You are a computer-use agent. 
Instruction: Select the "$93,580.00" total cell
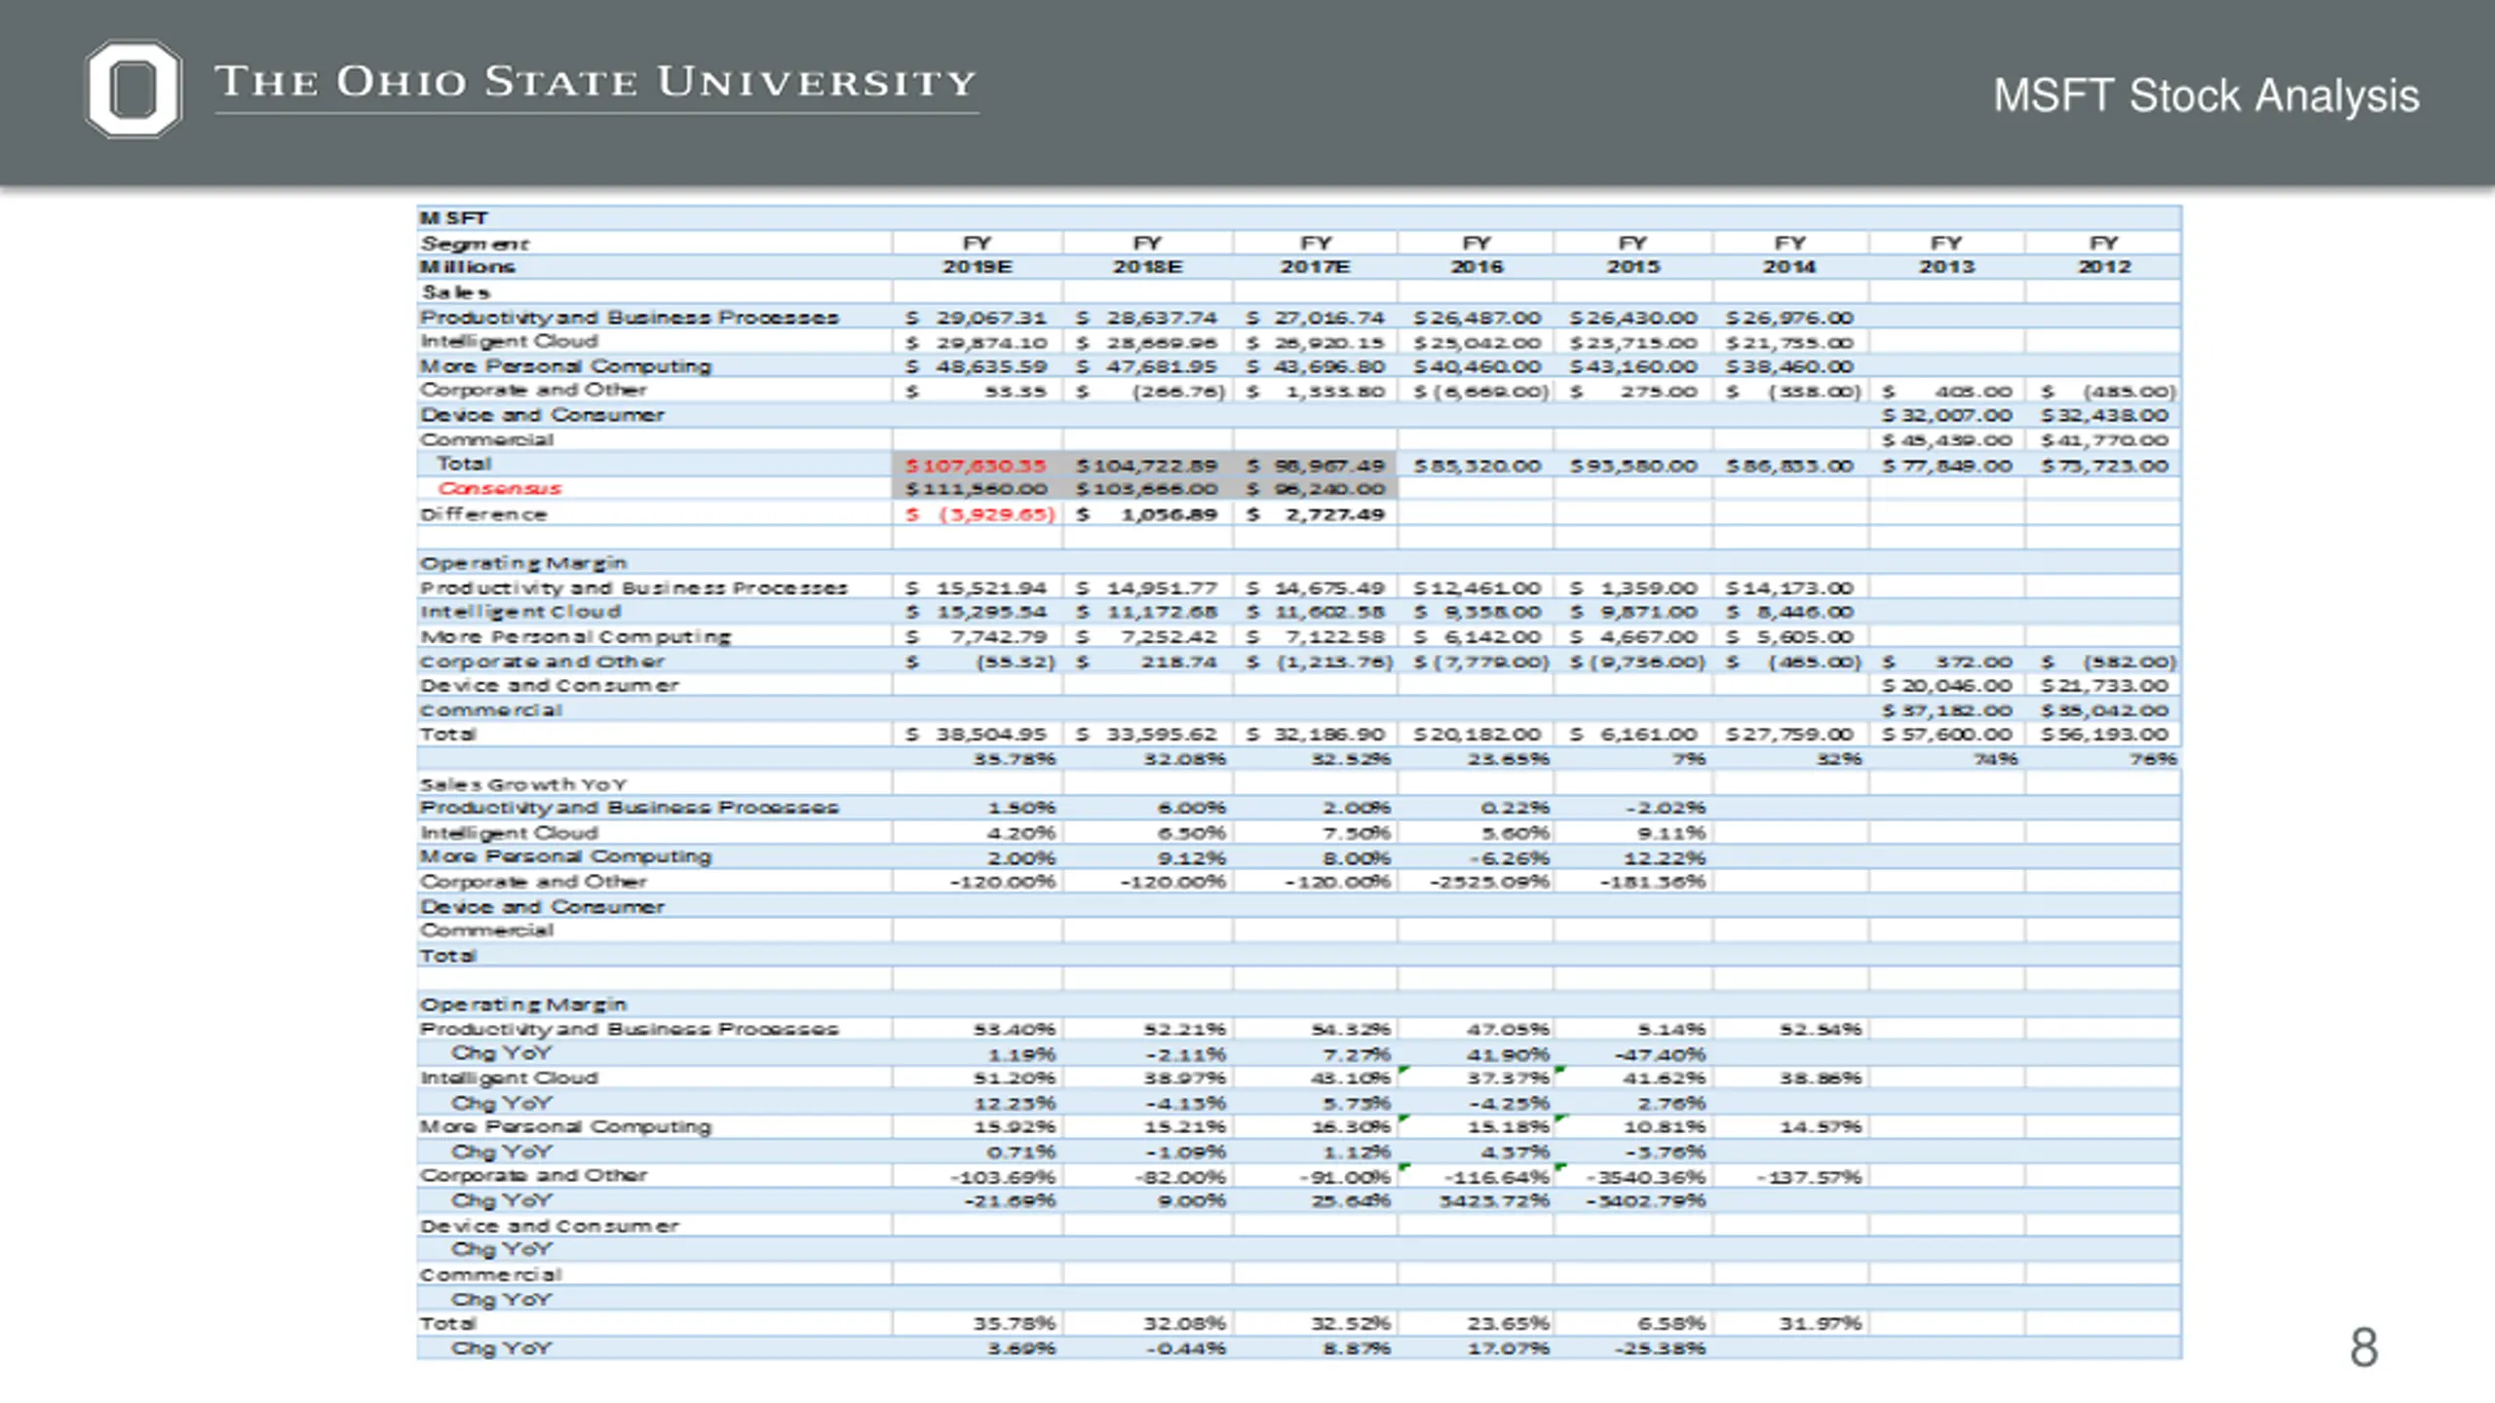click(x=1633, y=466)
